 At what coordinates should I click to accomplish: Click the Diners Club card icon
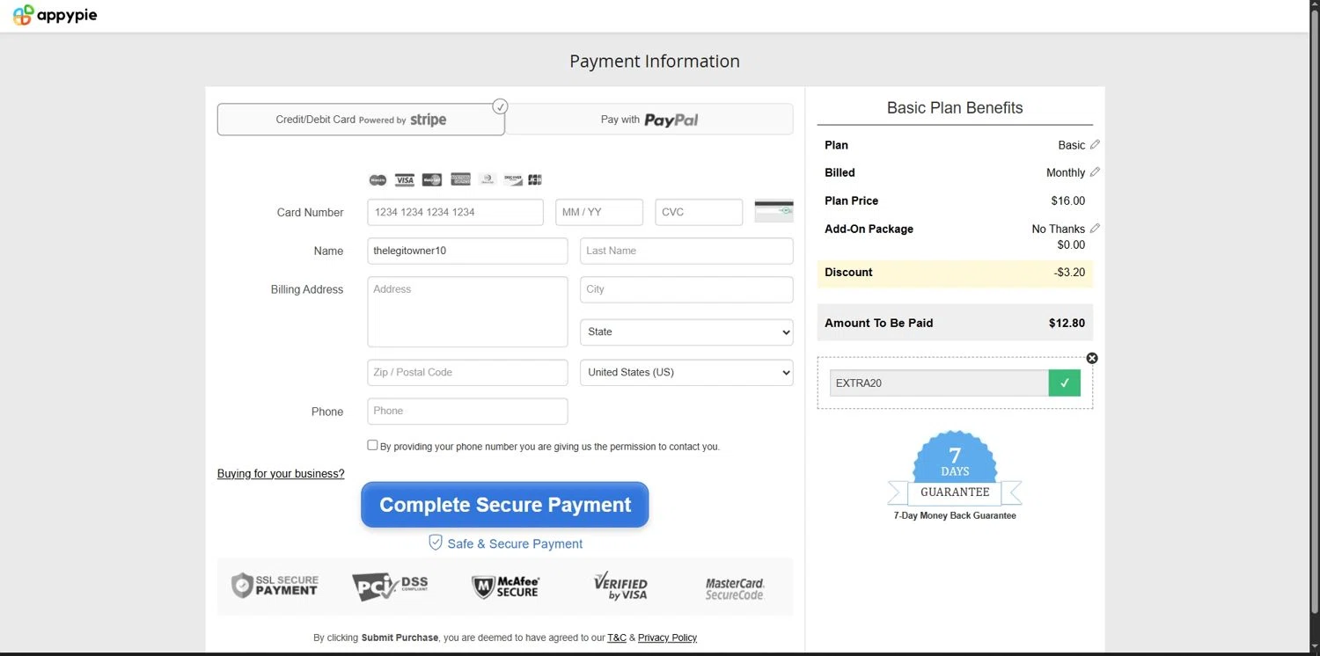tap(488, 179)
